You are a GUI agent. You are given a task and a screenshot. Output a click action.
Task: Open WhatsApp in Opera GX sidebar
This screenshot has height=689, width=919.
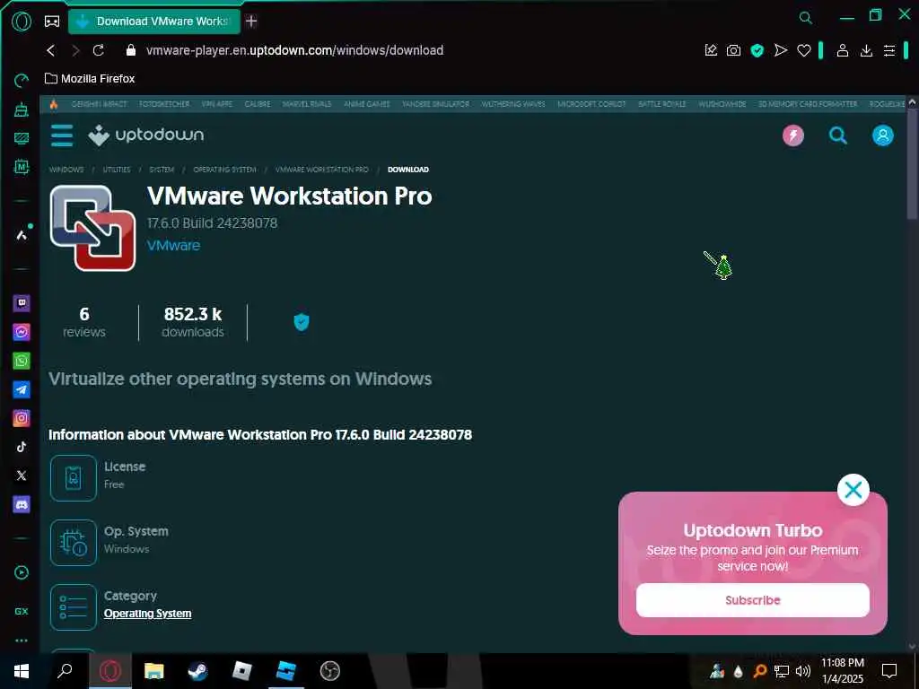point(22,361)
